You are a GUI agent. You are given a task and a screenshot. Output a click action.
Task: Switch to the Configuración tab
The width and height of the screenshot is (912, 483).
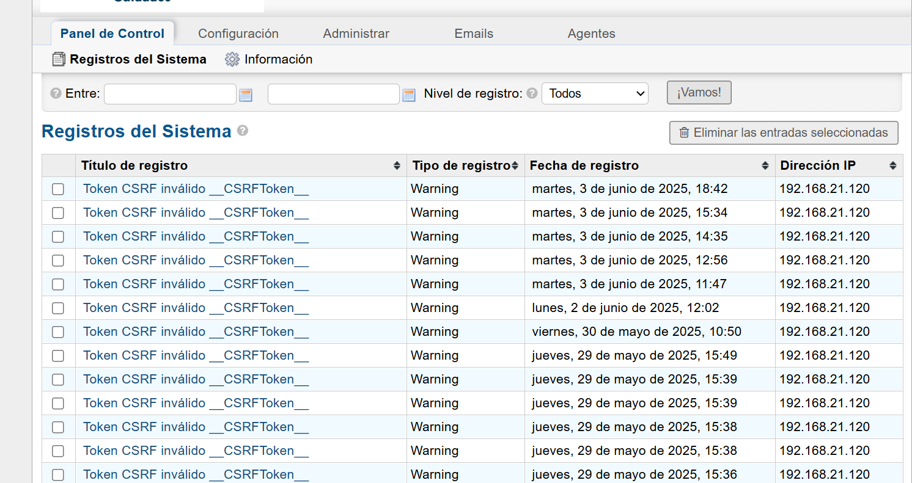click(x=238, y=34)
